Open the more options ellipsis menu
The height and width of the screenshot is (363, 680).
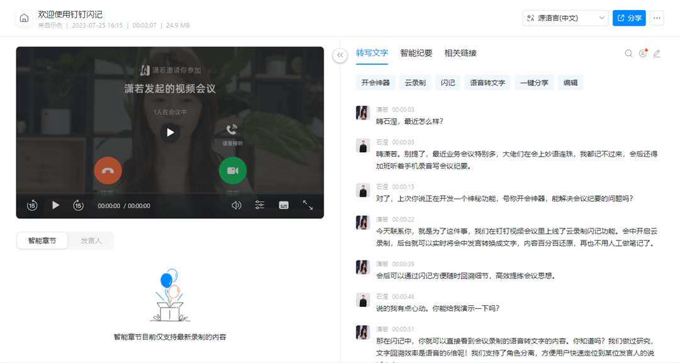(657, 18)
